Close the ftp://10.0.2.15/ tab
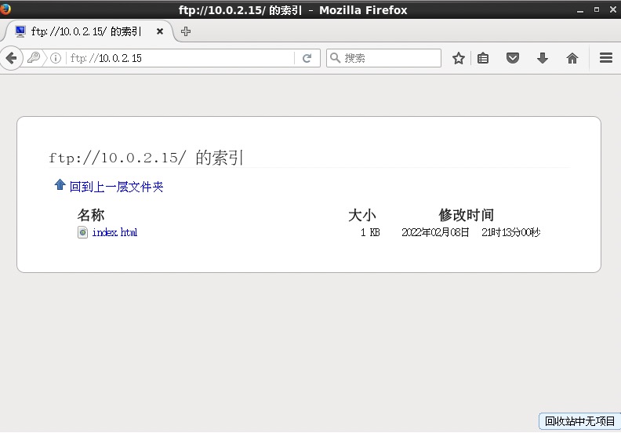The image size is (621, 433). [160, 31]
